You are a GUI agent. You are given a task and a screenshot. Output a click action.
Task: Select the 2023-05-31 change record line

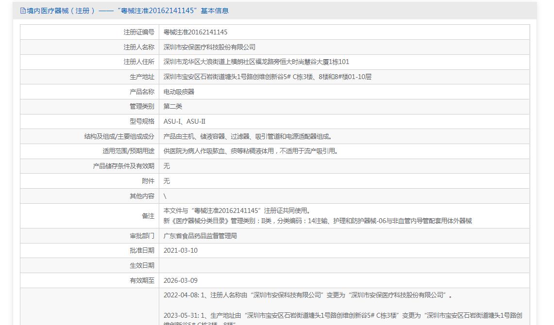click(x=343, y=319)
